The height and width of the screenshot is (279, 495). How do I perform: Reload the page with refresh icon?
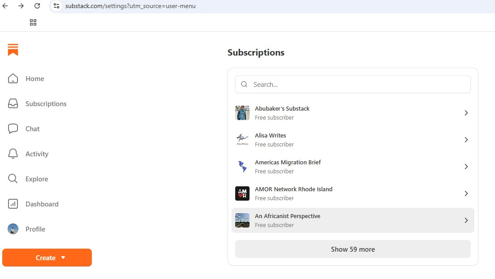pyautogui.click(x=37, y=6)
